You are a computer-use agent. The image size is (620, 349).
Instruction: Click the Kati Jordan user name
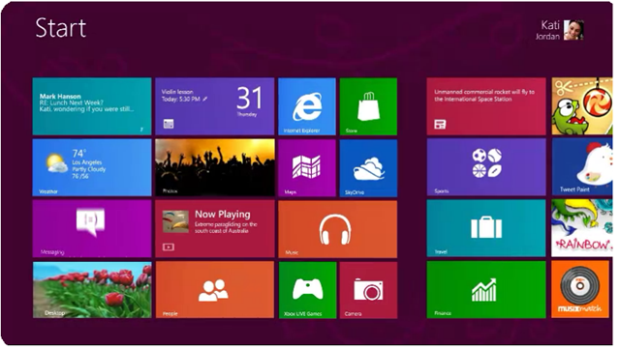coord(547,30)
